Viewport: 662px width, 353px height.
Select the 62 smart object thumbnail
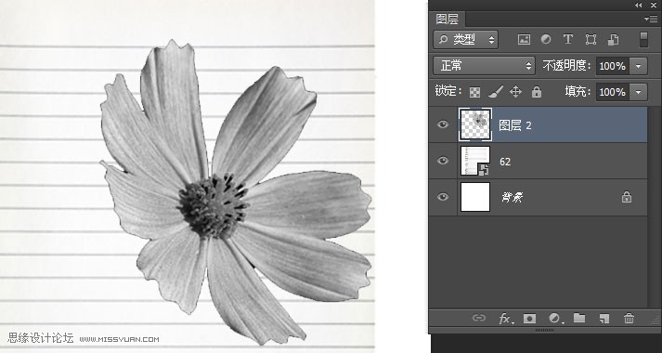click(475, 161)
